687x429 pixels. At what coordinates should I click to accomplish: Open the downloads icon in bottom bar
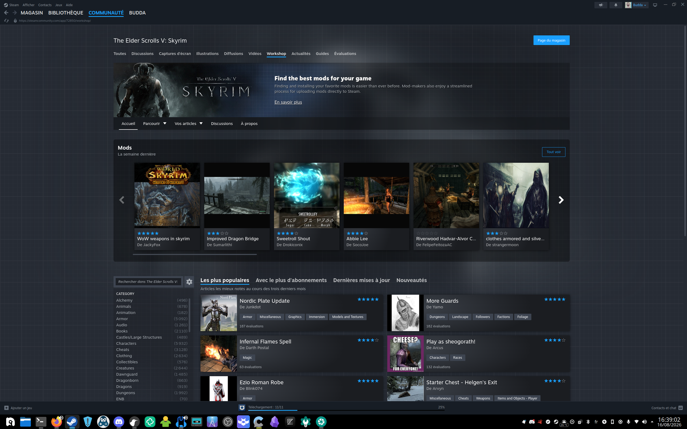(x=242, y=408)
